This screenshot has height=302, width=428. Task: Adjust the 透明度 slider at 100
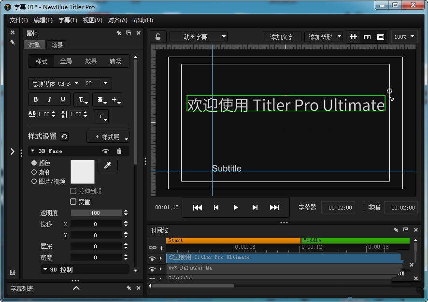[96, 212]
